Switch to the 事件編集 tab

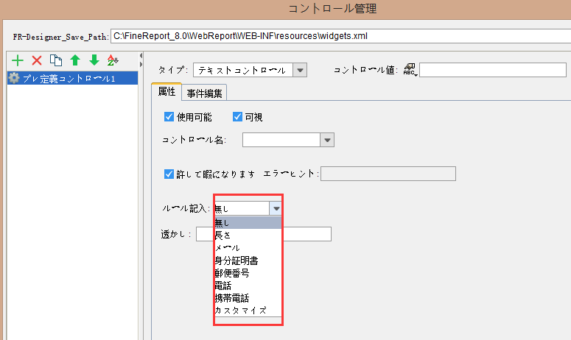tap(204, 93)
